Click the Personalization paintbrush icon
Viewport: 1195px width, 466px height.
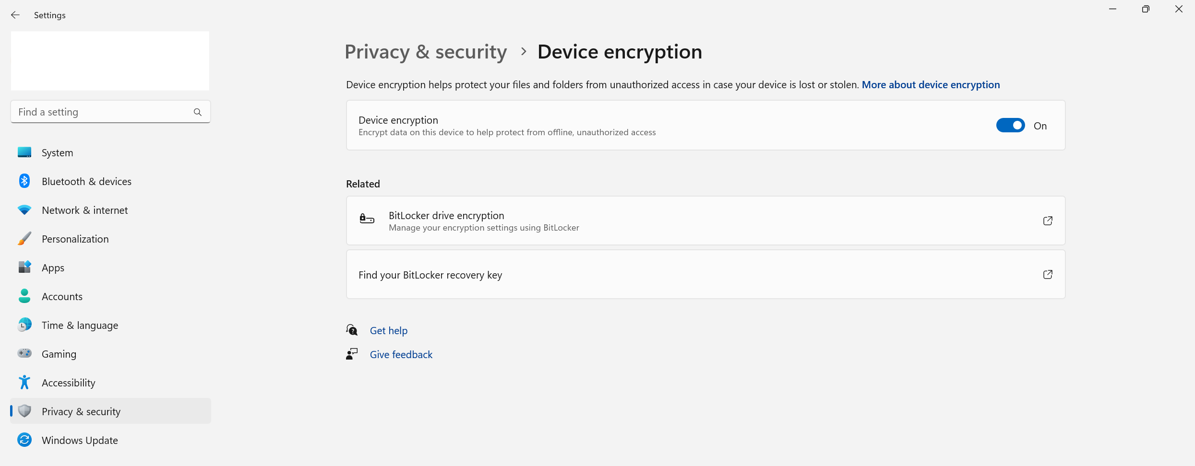(x=24, y=239)
